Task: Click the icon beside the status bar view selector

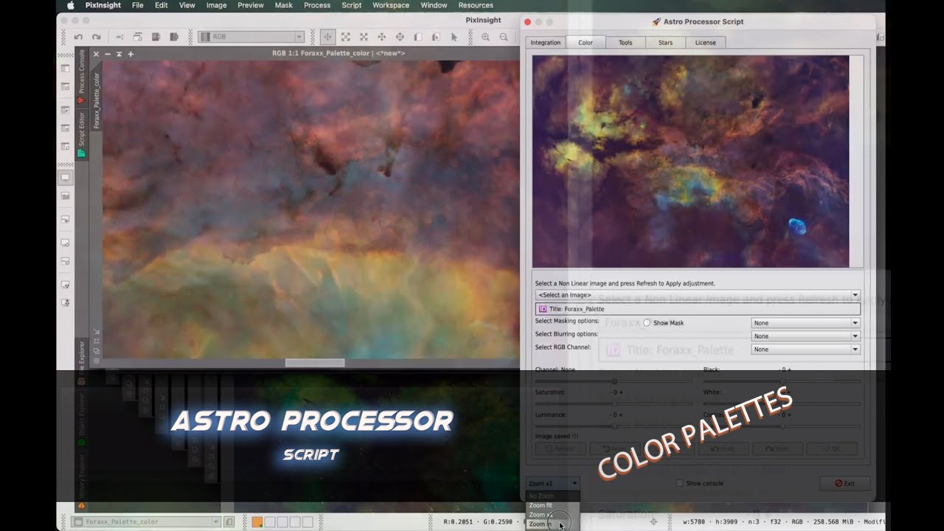Action: click(229, 521)
